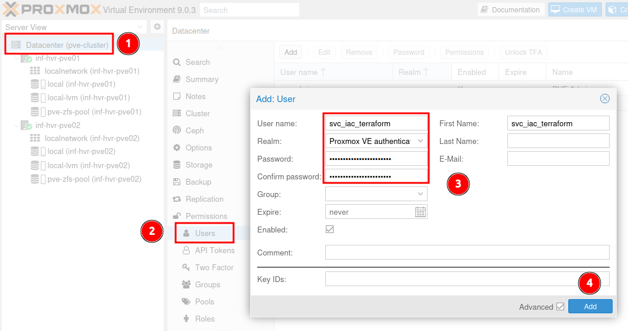Image resolution: width=628 pixels, height=331 pixels.
Task: Click the Ceph icon
Action: (177, 130)
